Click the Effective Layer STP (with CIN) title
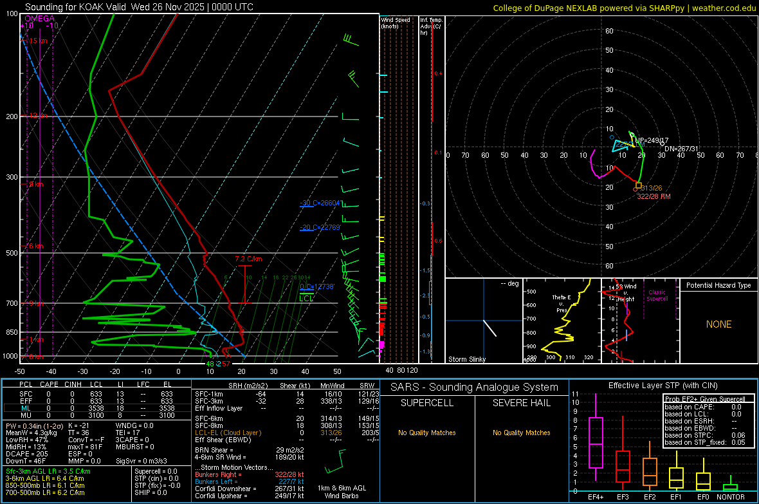759x504 pixels. [663, 386]
